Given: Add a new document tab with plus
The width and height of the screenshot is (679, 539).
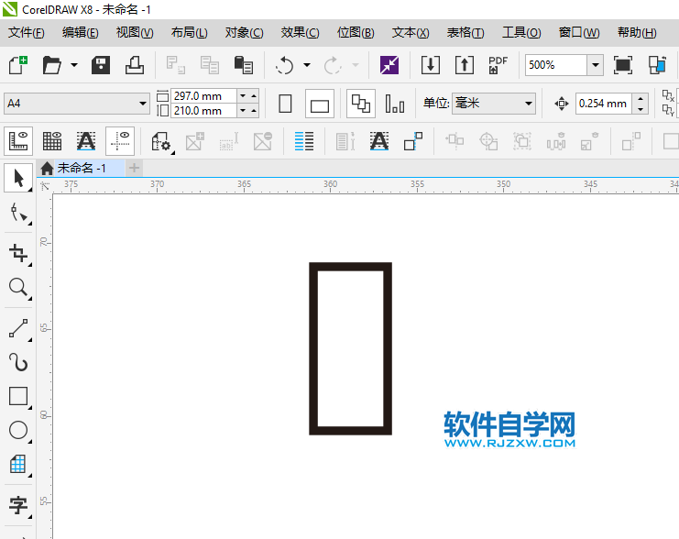Looking at the screenshot, I should coord(134,168).
